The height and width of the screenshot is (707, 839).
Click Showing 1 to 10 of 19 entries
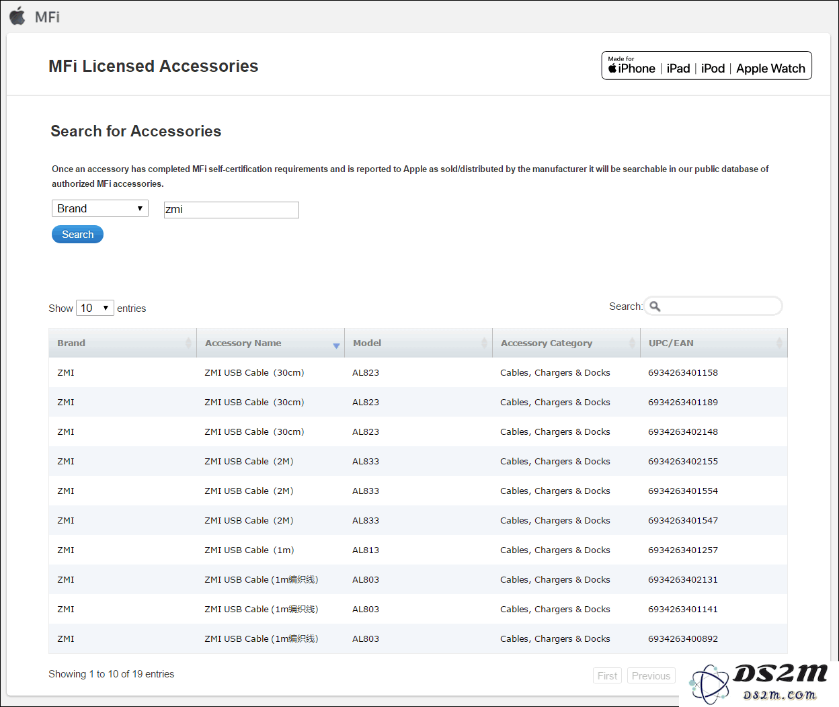pos(111,674)
